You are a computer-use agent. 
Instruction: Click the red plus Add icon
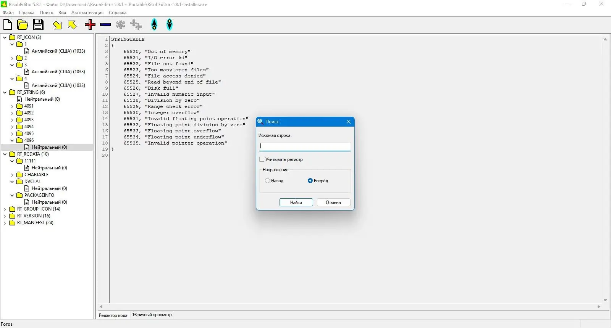90,25
